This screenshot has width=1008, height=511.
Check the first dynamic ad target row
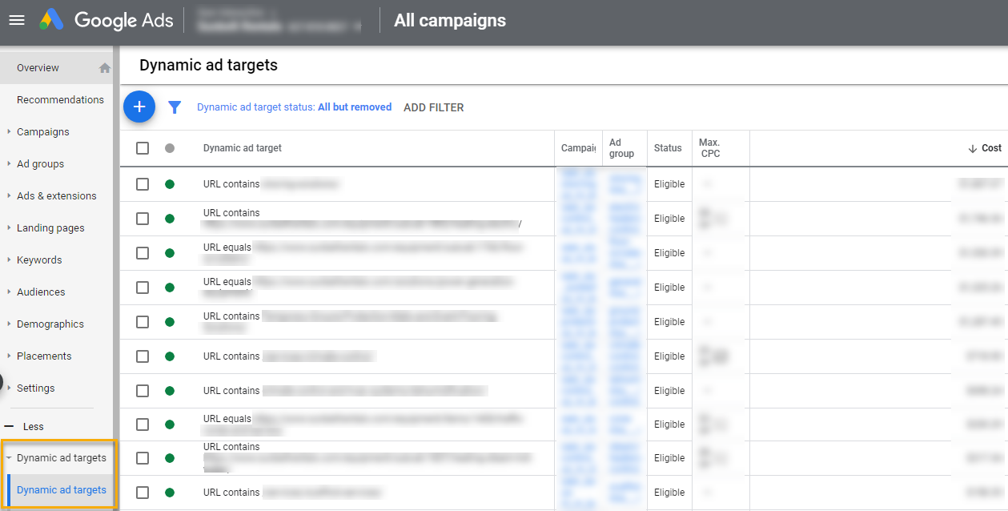click(143, 184)
